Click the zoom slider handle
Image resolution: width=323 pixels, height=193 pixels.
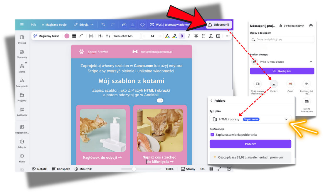(134, 169)
